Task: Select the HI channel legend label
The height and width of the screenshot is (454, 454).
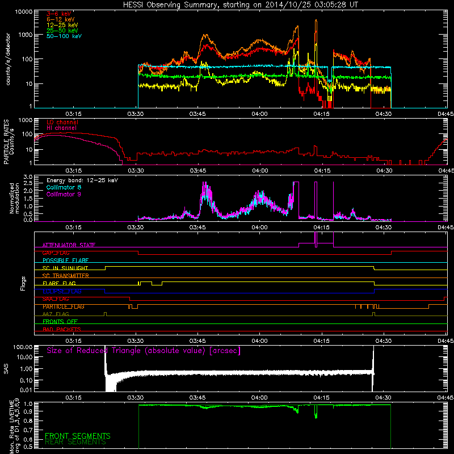Action: pyautogui.click(x=61, y=128)
